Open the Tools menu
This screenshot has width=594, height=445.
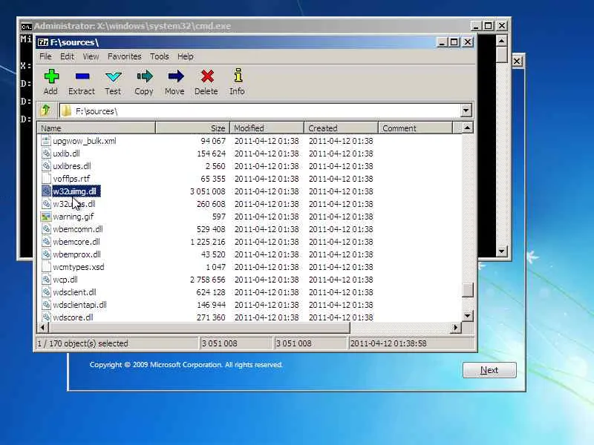tap(159, 56)
